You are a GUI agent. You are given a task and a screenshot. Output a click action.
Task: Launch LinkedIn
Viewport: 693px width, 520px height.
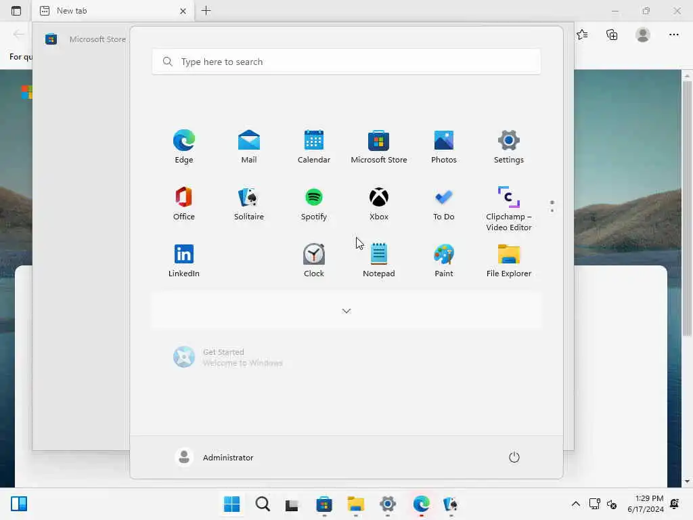pos(184,260)
